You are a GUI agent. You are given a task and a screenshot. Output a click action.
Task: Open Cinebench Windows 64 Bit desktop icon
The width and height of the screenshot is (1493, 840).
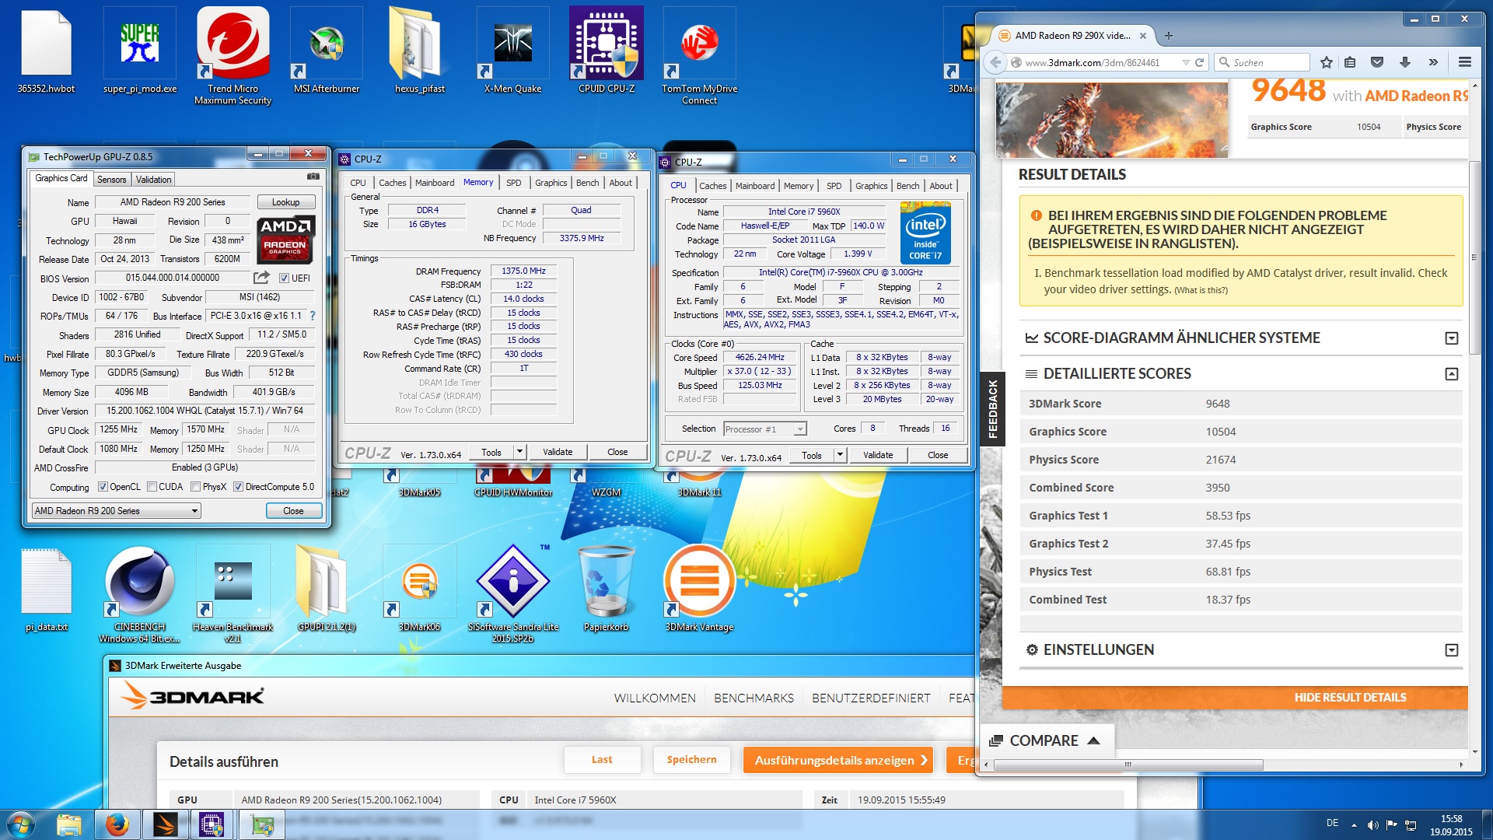(140, 594)
